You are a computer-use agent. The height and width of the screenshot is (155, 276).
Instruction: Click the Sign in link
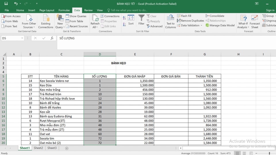coord(270,10)
